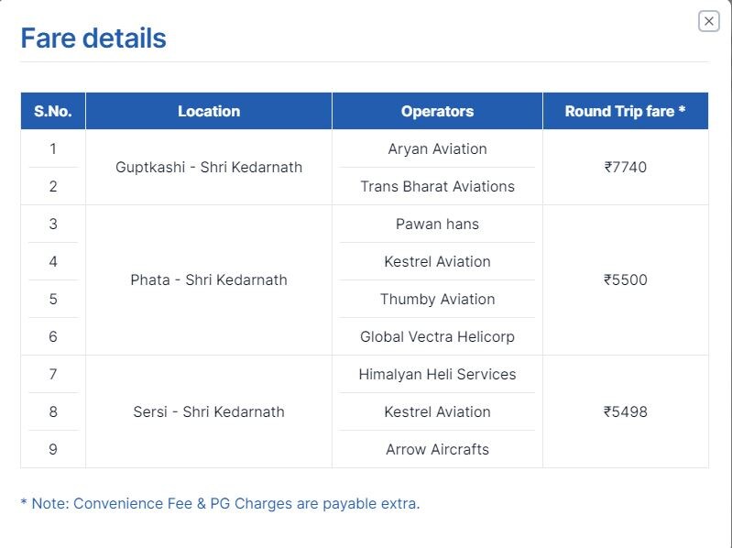
Task: Click the Convenience Fee note text
Action: [x=220, y=503]
